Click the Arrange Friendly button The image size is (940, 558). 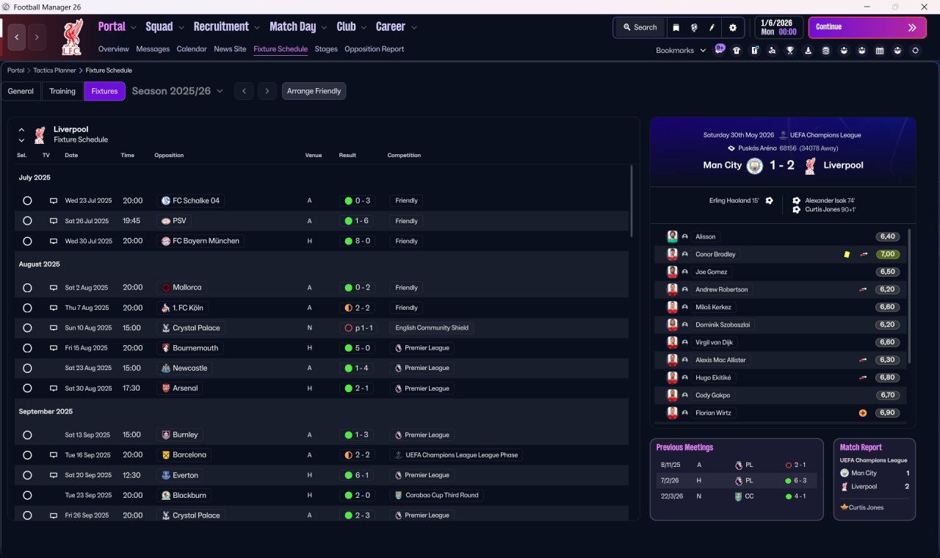pos(314,91)
